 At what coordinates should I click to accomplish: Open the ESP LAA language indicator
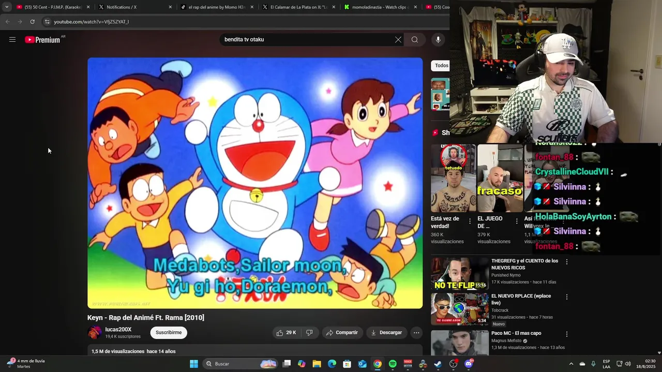click(606, 364)
